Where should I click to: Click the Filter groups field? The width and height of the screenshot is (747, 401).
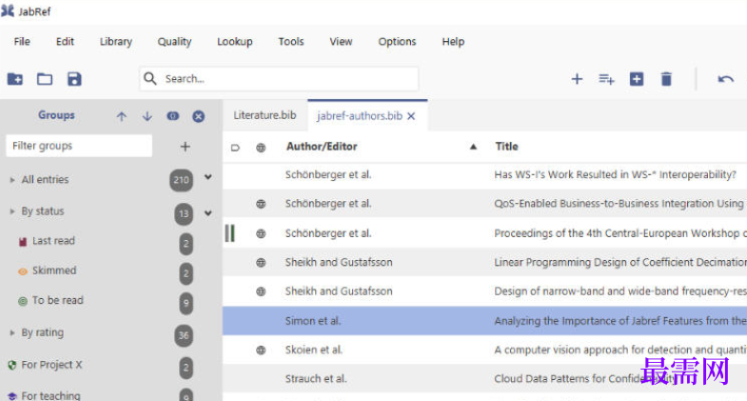[x=79, y=146]
